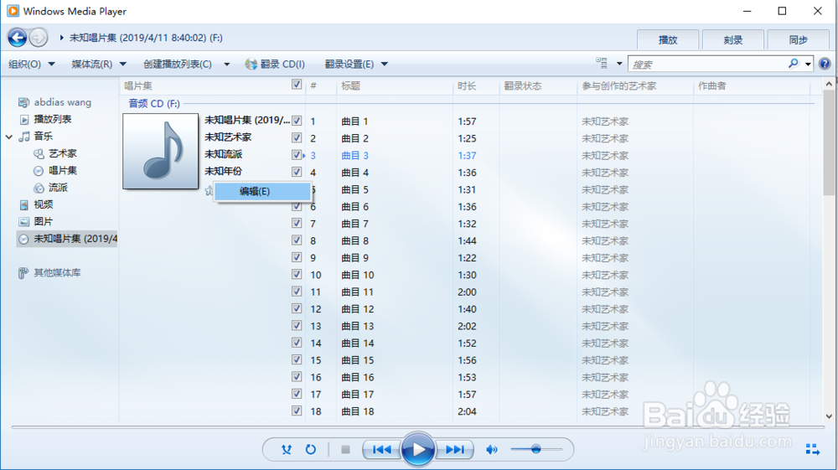
Task: Click 翻录 CD(I) button
Action: [x=275, y=64]
